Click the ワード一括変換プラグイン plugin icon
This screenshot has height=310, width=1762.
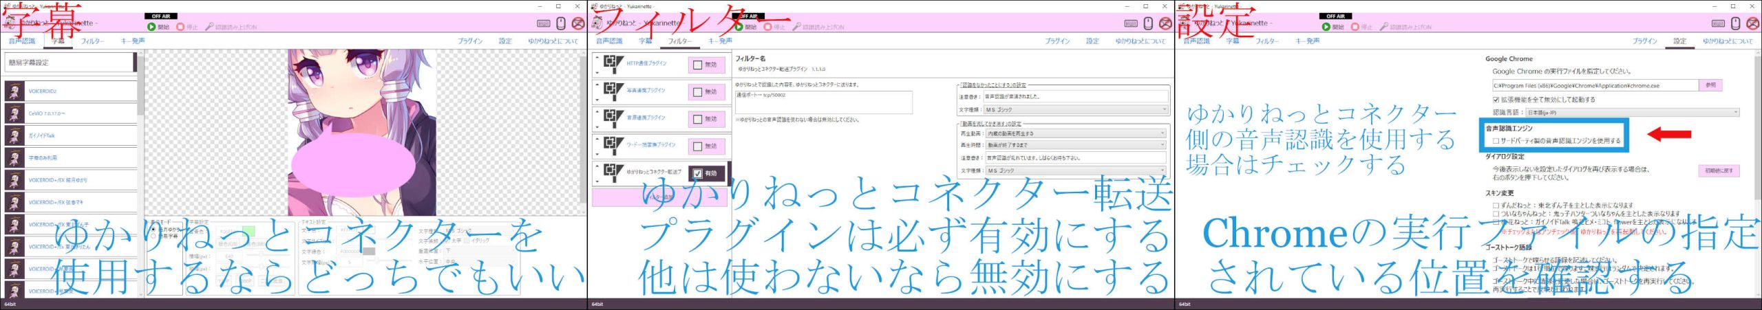(x=613, y=146)
